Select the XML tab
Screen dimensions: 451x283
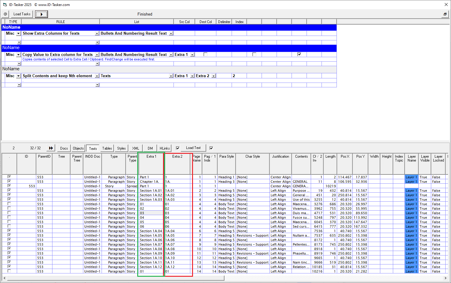135,148
